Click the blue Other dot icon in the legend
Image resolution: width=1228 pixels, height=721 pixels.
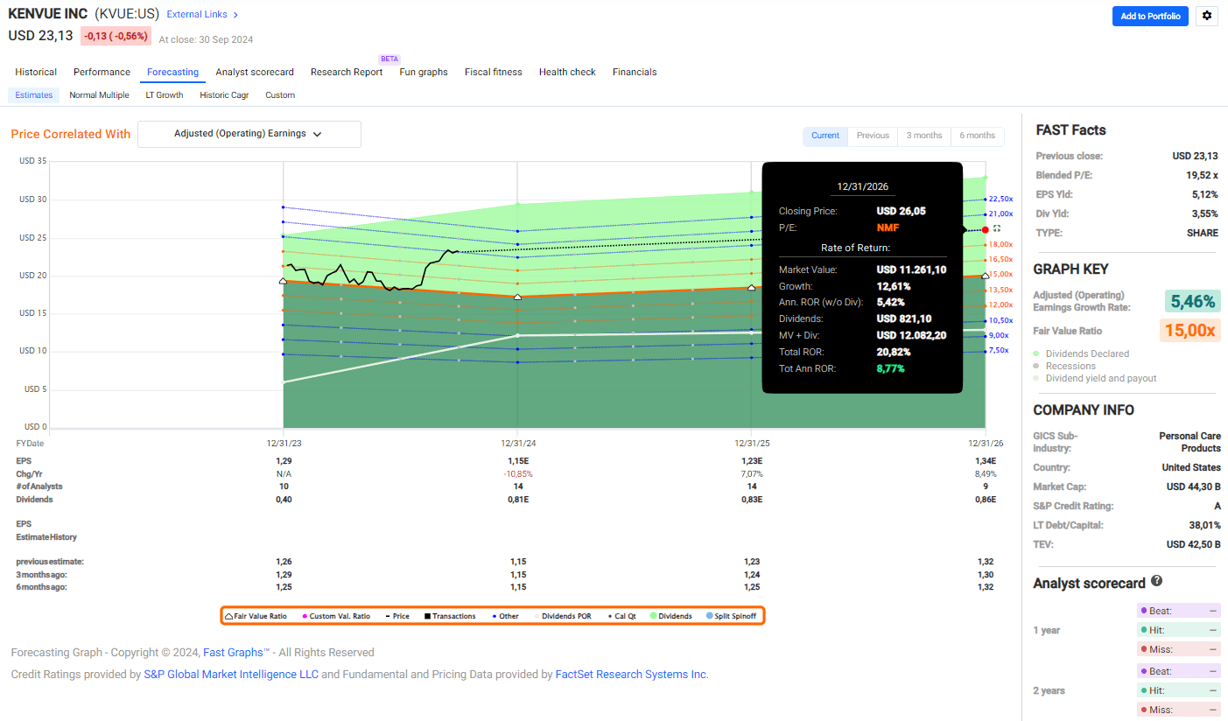pos(494,615)
